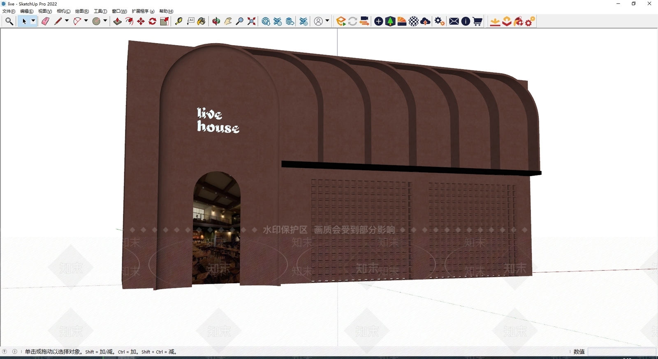Open the Enscape about info icon
658x359 pixels.
pos(466,21)
